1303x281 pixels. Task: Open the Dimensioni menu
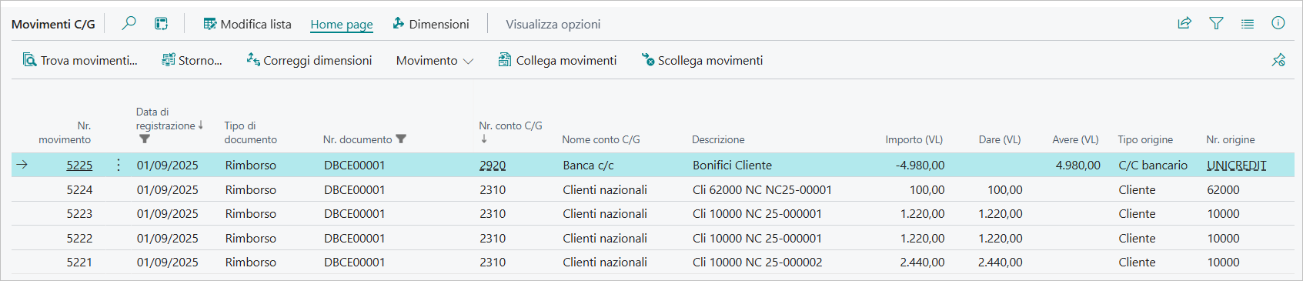pyautogui.click(x=430, y=24)
